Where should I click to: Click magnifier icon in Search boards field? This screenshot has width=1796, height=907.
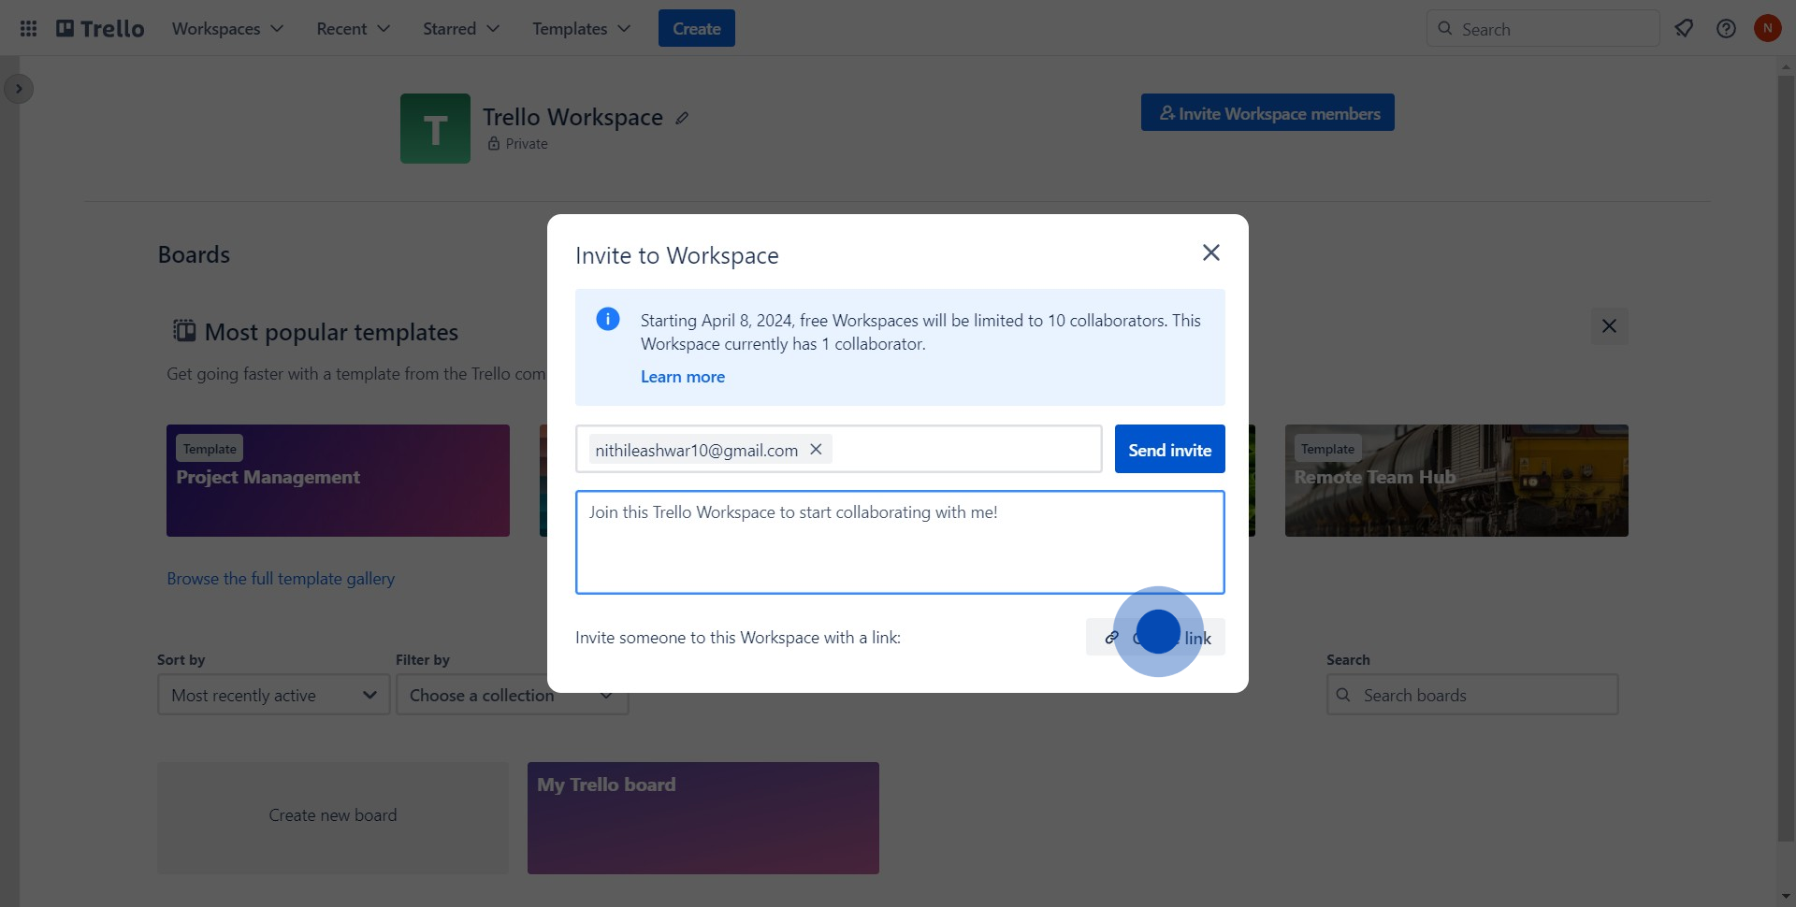[1343, 695]
